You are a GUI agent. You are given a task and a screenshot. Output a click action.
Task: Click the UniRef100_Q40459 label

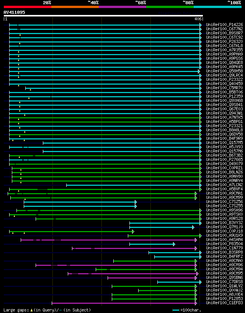pyautogui.click(x=224, y=84)
